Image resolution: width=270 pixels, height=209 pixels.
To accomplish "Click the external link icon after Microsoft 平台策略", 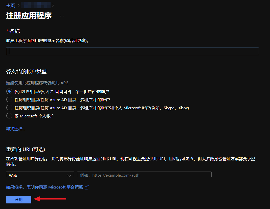I will pyautogui.click(x=87, y=187).
